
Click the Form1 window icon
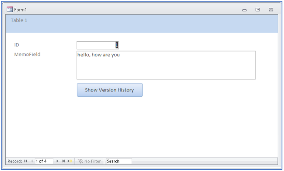[10, 9]
